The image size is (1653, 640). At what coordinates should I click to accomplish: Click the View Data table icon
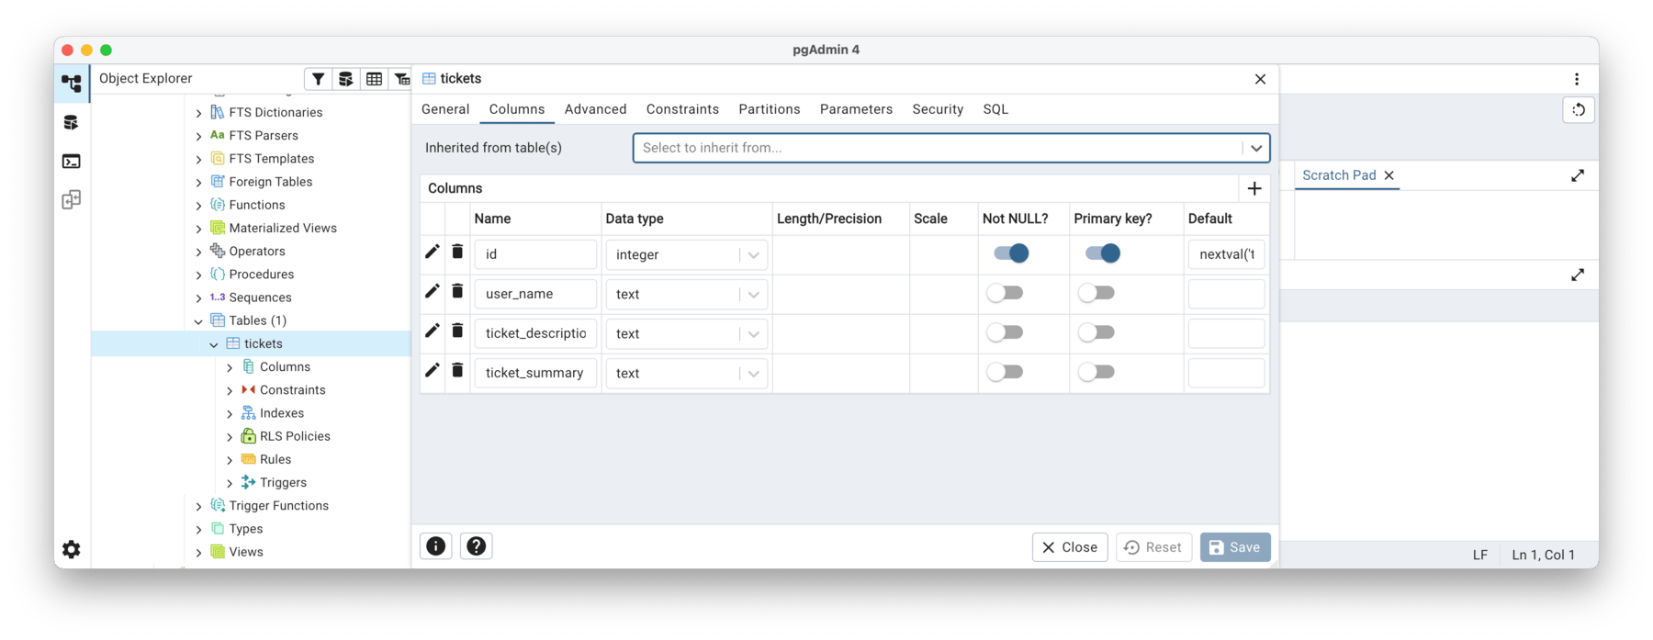(374, 79)
